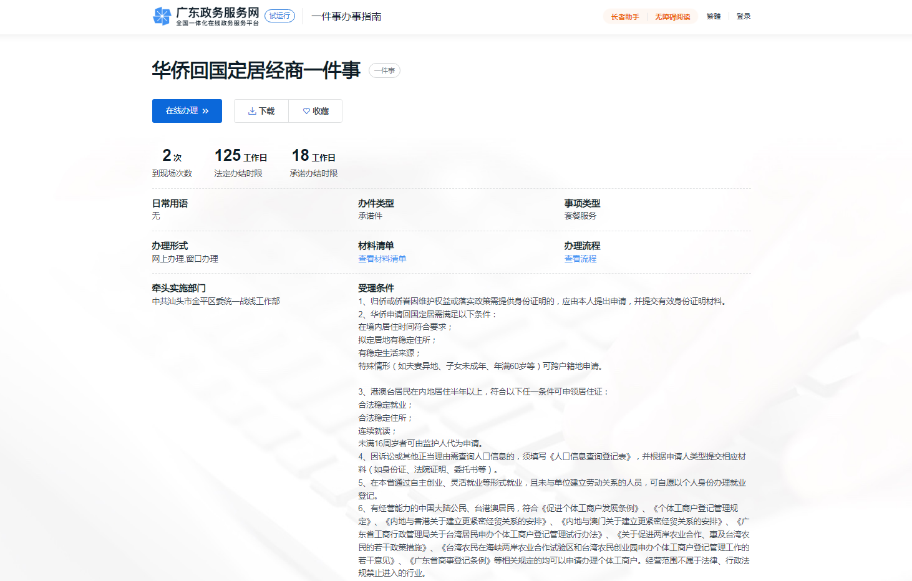Click the 广东政务服务网 site name text
912x581 pixels.
(217, 12)
